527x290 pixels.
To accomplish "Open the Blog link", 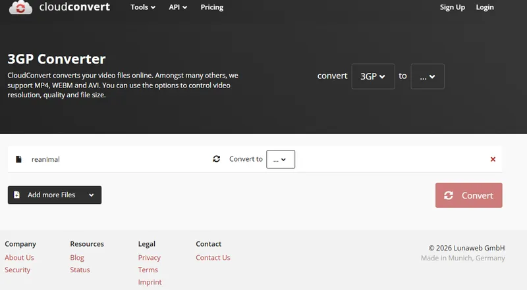I will pyautogui.click(x=77, y=257).
